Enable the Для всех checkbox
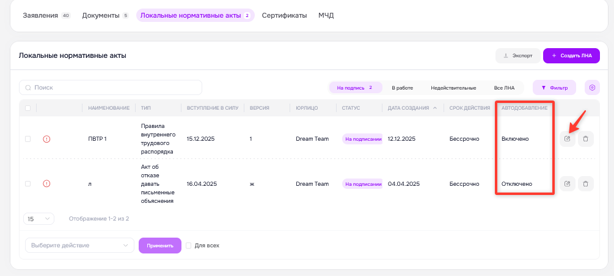This screenshot has height=276, width=614. [188, 246]
